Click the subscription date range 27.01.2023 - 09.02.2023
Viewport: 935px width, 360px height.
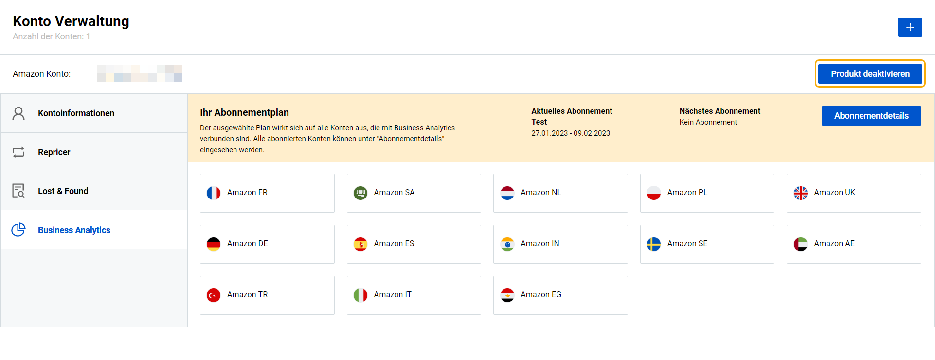[571, 133]
